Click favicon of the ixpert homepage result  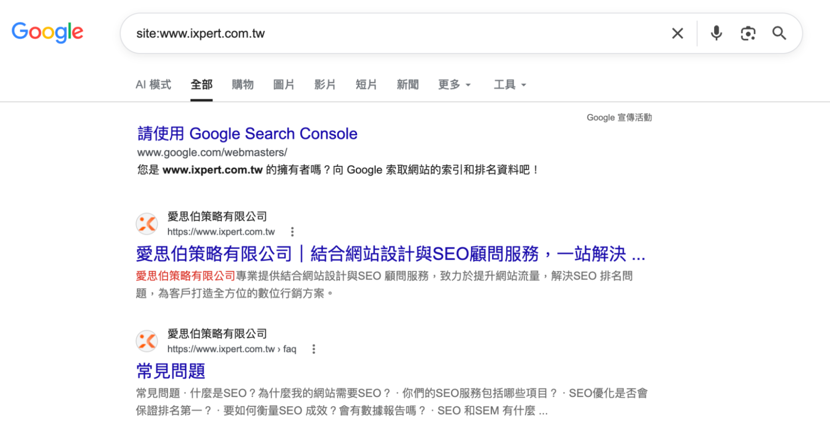click(x=147, y=224)
